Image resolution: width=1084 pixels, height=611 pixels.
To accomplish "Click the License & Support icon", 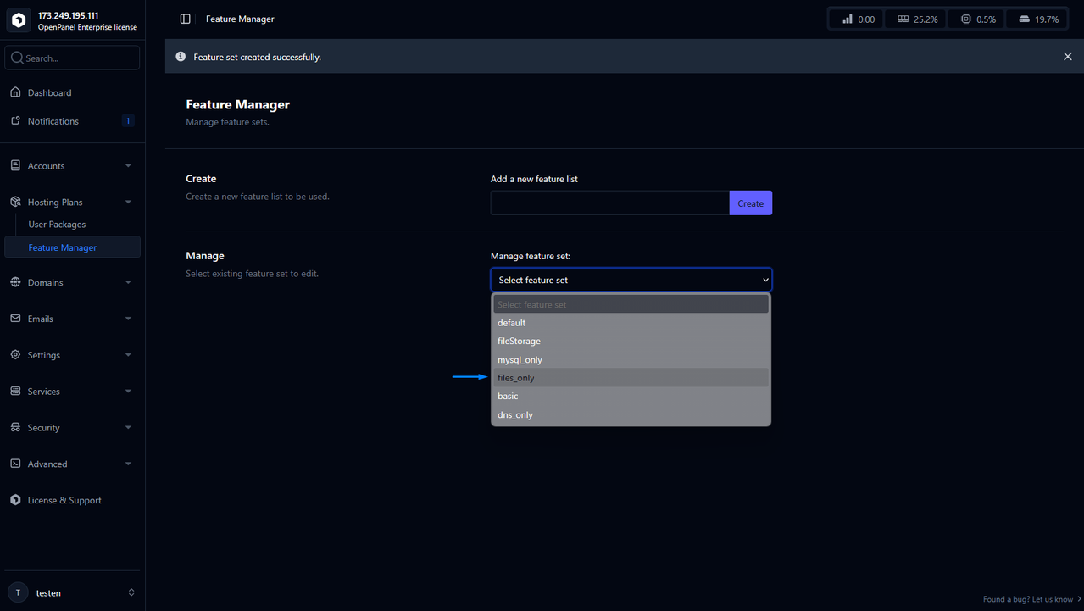I will pyautogui.click(x=15, y=500).
